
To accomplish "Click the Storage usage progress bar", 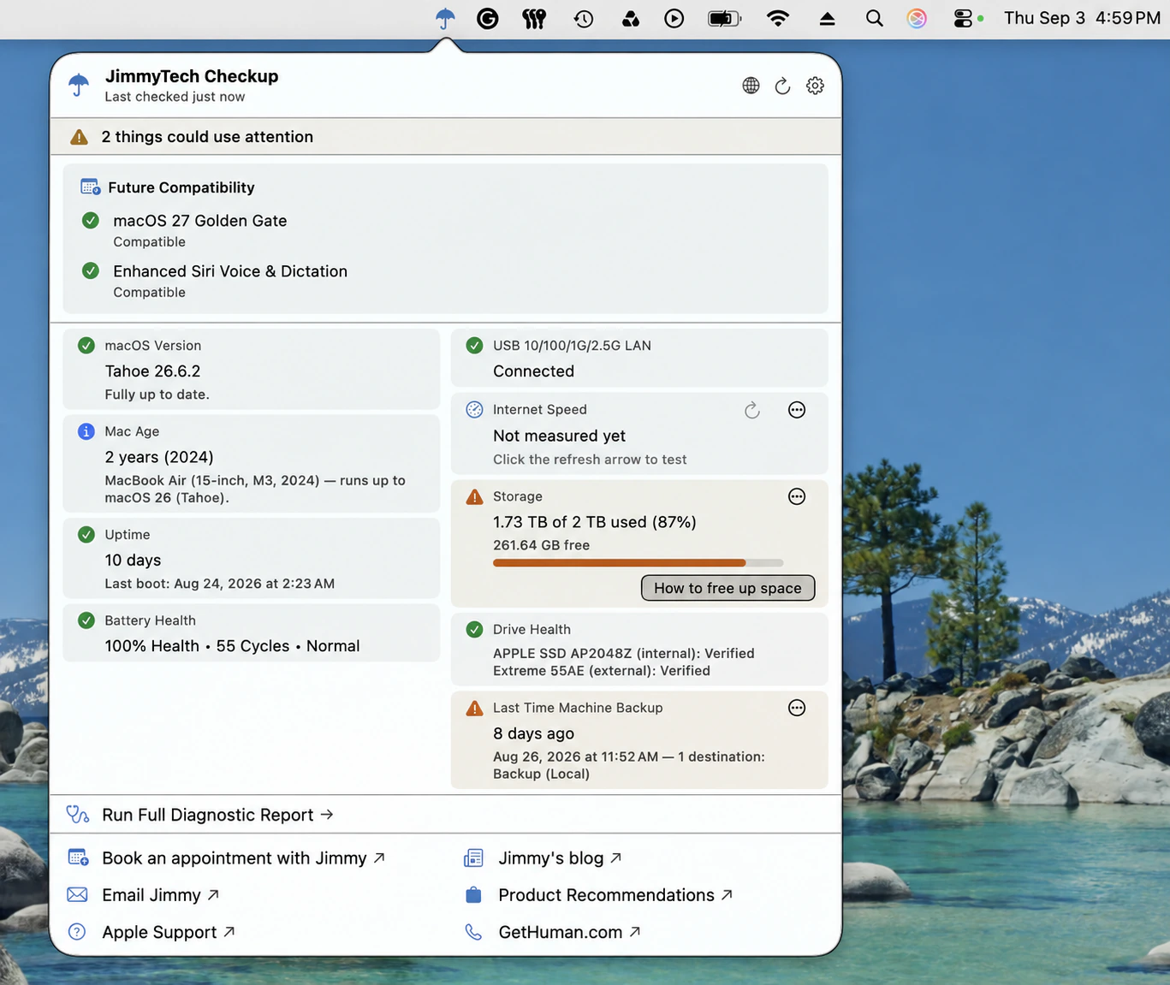I will click(x=638, y=563).
